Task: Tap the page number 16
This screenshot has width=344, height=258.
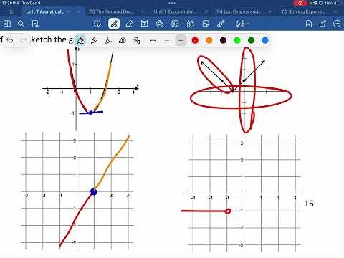Action: (309, 204)
